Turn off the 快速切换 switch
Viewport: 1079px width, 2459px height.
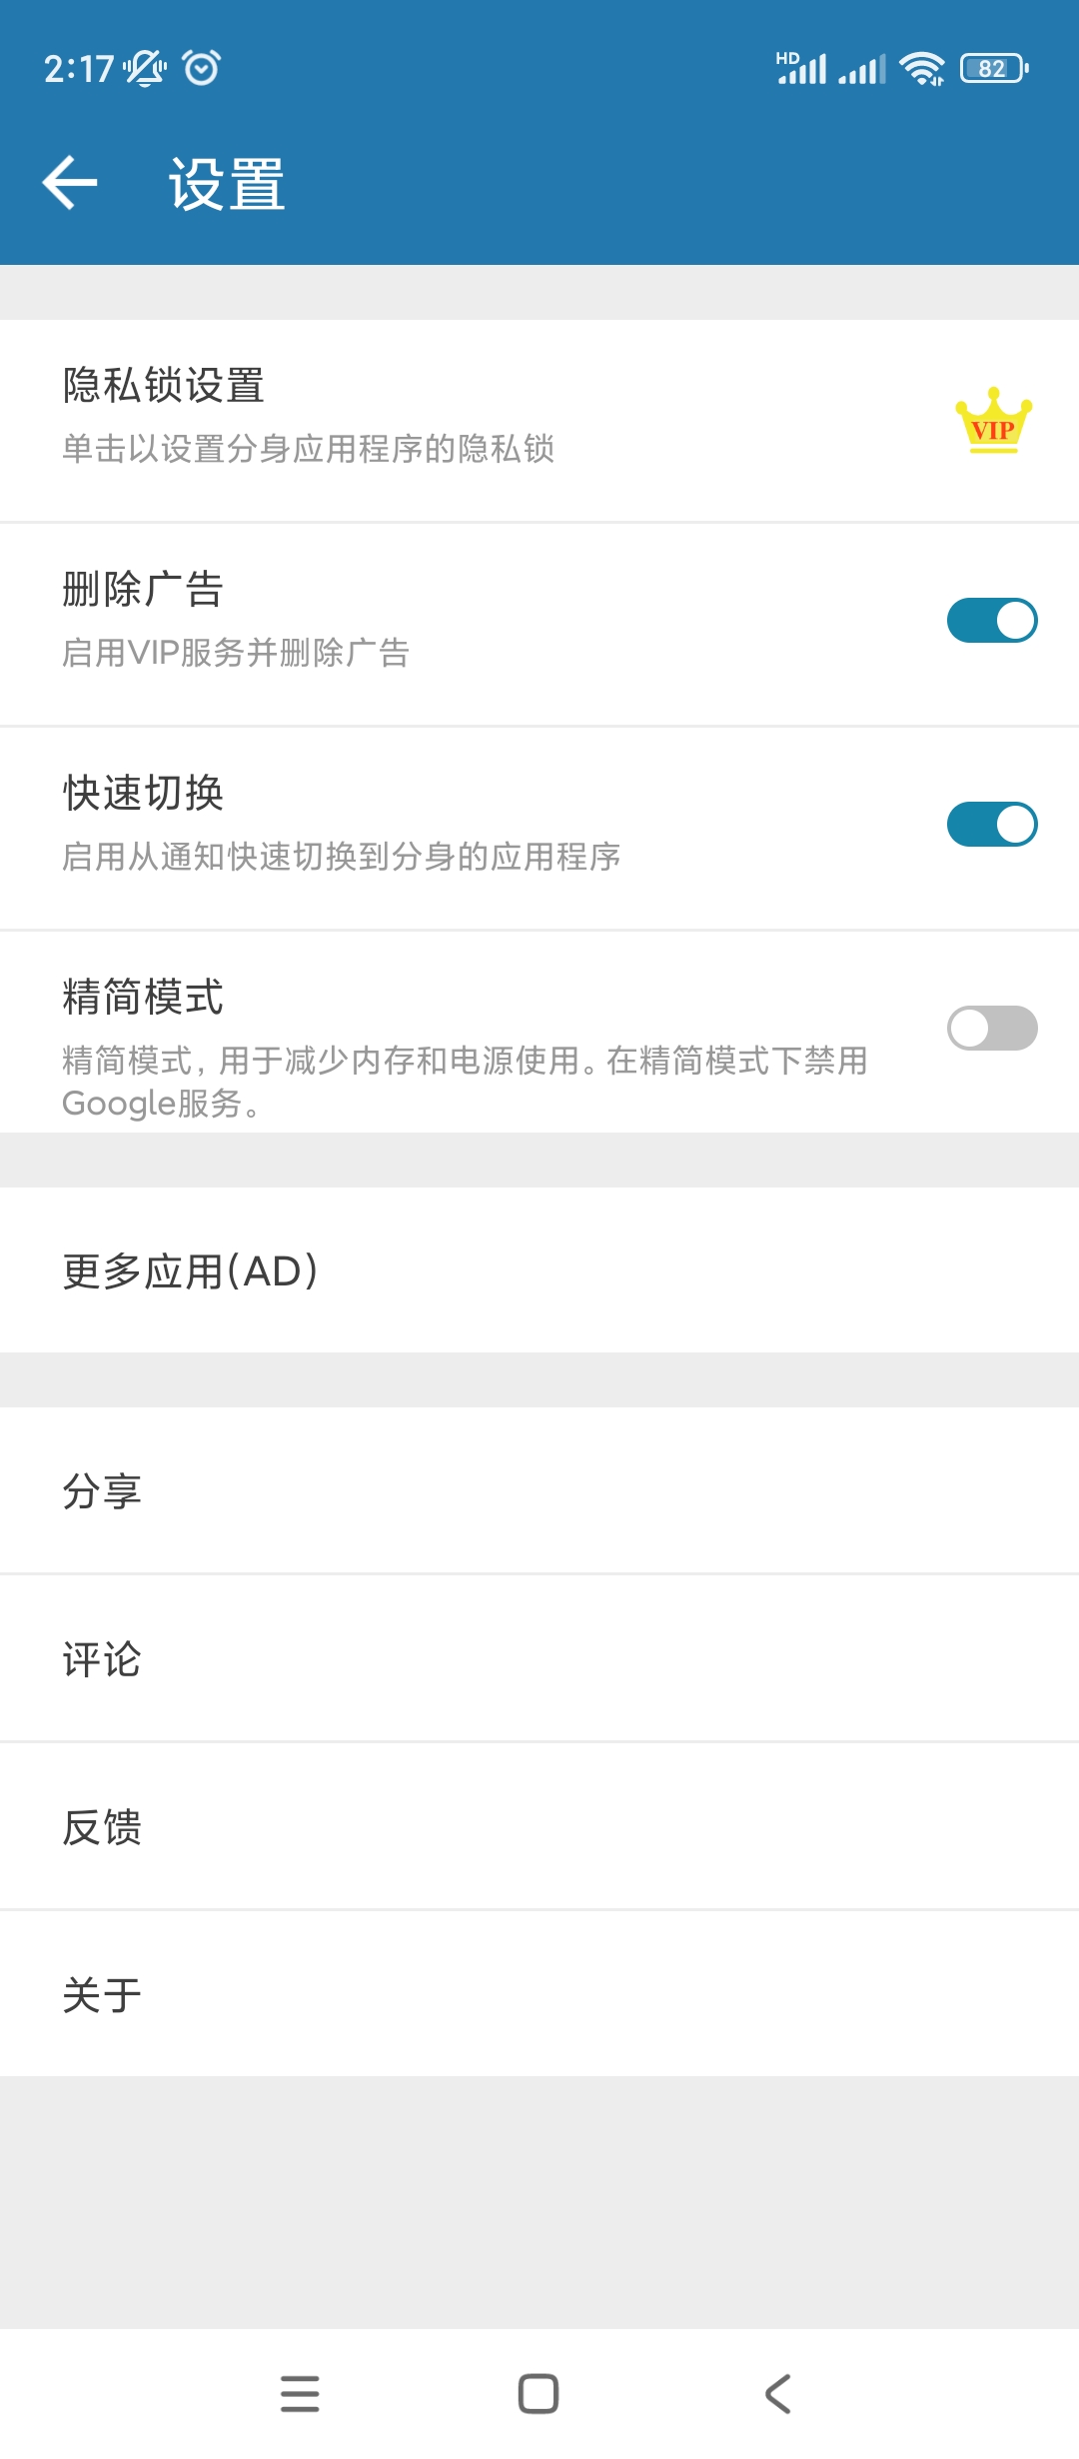(x=992, y=825)
